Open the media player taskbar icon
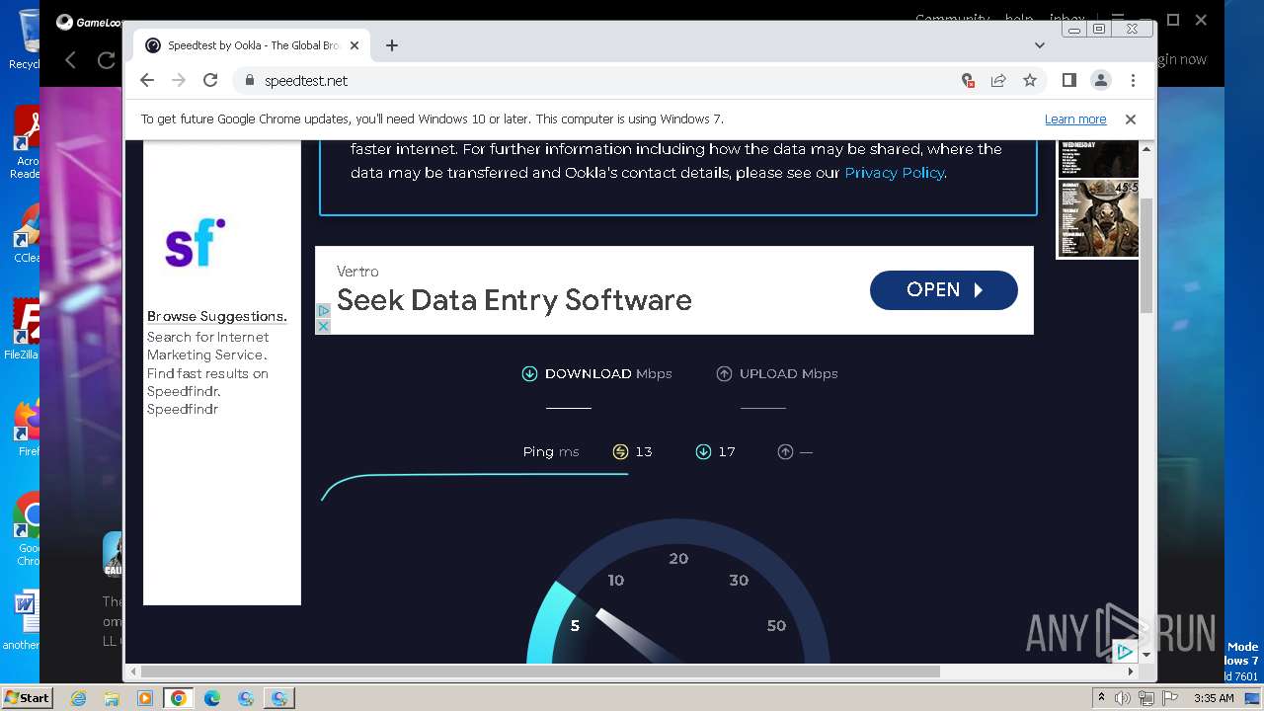 point(145,698)
